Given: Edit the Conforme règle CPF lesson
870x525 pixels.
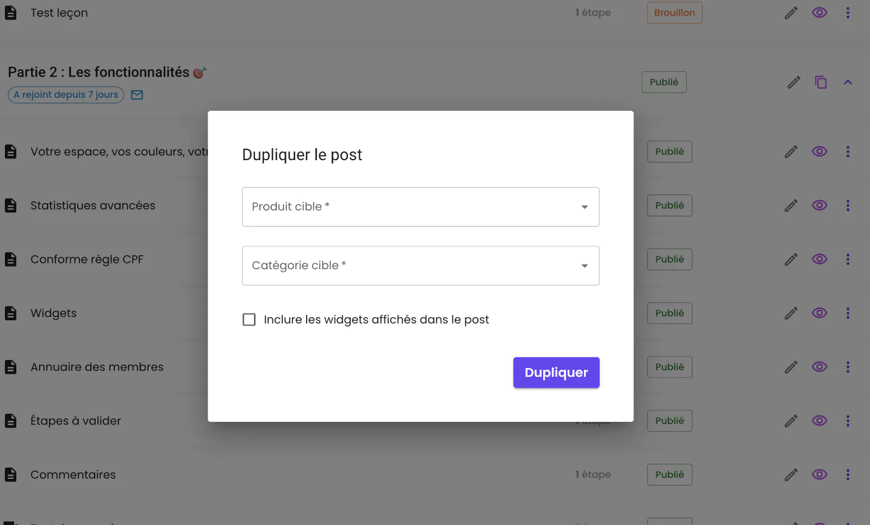Looking at the screenshot, I should coord(791,259).
